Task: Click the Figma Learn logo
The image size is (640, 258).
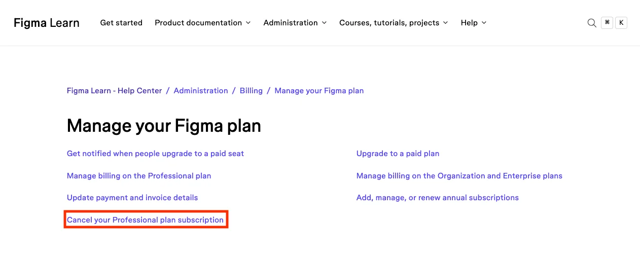Action: [x=47, y=23]
